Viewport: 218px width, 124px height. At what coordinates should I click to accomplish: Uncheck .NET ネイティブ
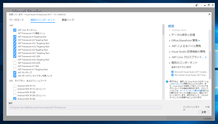15,73
